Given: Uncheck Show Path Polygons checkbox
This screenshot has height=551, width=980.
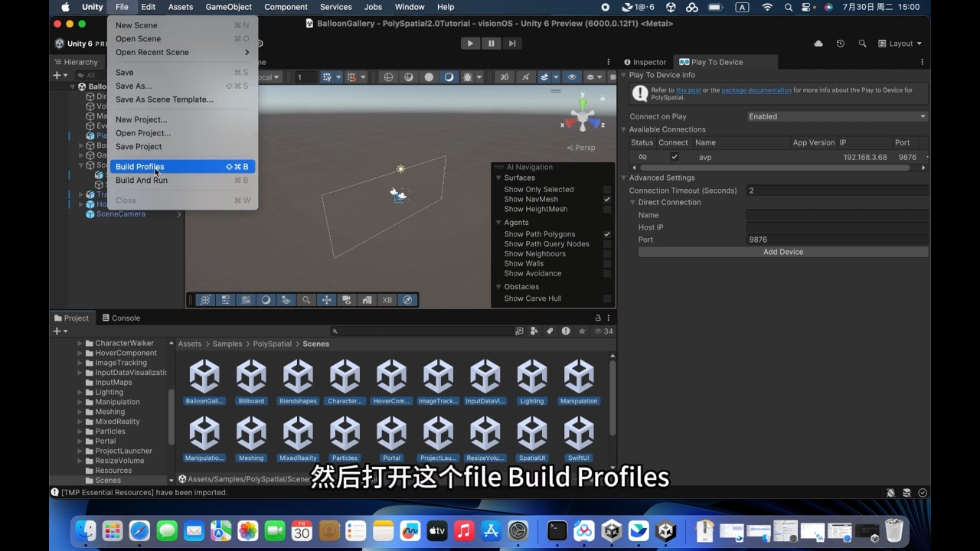Looking at the screenshot, I should click(x=607, y=234).
